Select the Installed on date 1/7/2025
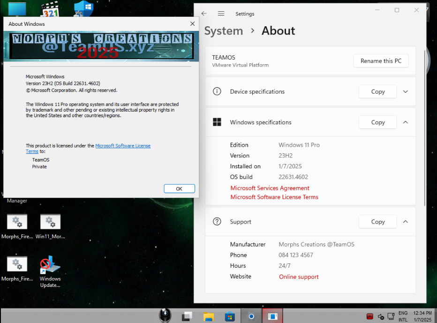The height and width of the screenshot is (323, 437). pos(290,166)
